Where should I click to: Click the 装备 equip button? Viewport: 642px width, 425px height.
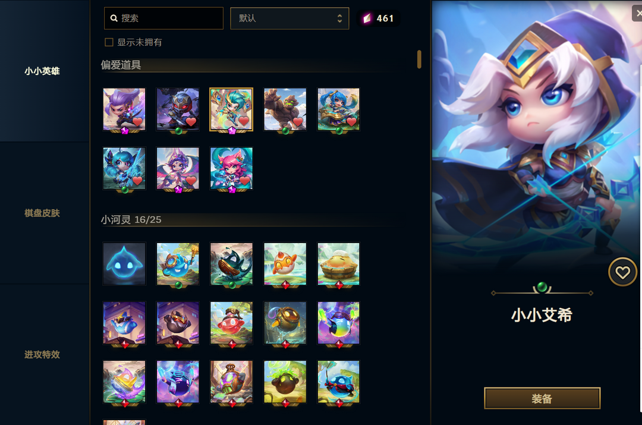[x=542, y=398]
